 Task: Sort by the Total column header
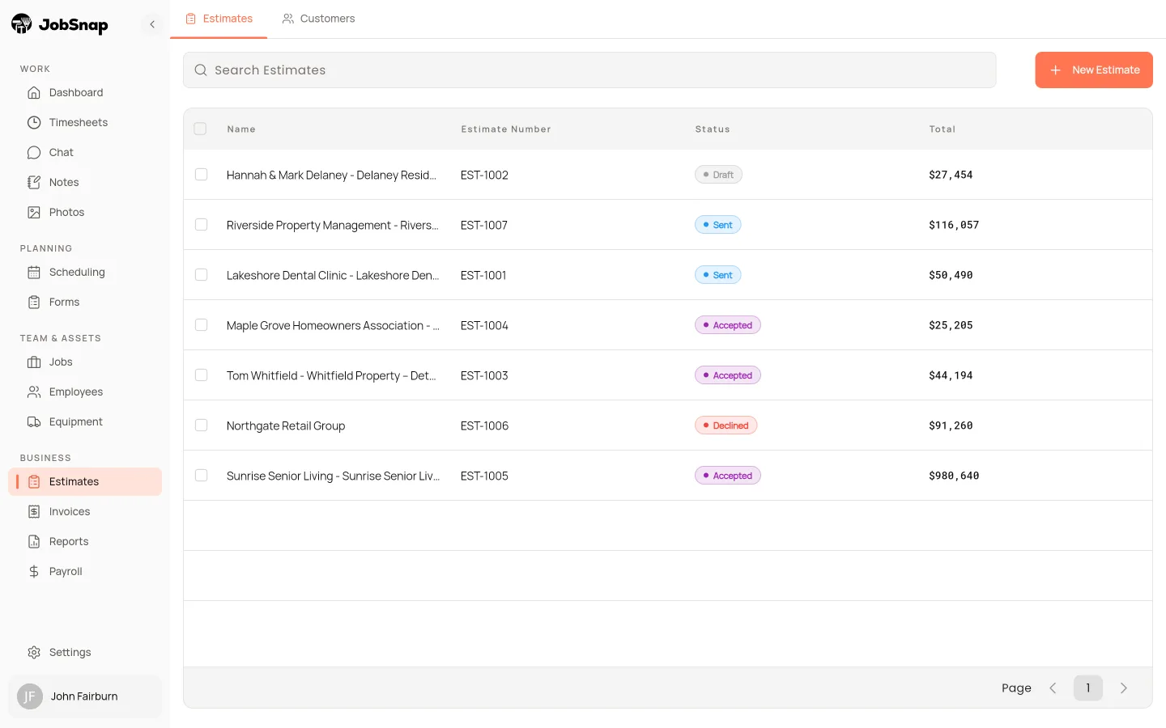pos(943,129)
